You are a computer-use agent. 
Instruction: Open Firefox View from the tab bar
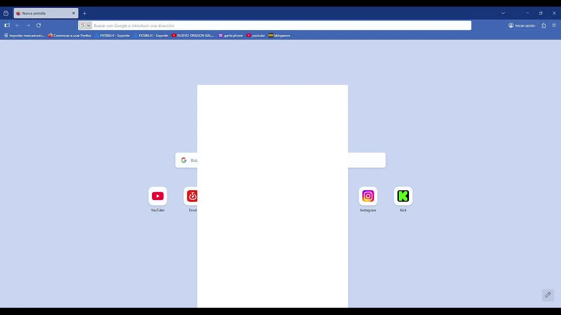click(6, 13)
